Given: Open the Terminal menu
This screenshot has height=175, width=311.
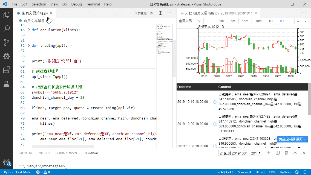Looking at the screenshot, I should (x=93, y=4).
